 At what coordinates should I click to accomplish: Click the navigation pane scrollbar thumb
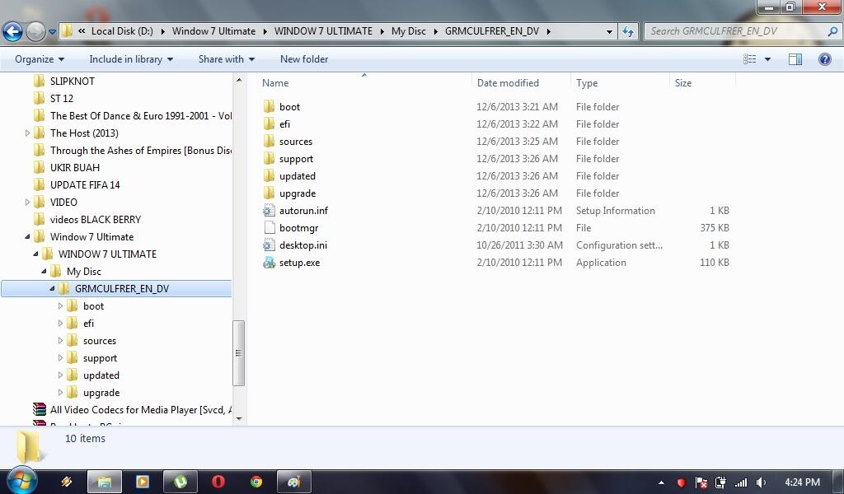[239, 353]
